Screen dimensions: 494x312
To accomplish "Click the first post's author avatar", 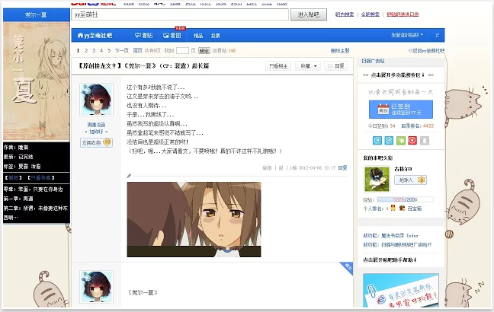I will pos(96,100).
